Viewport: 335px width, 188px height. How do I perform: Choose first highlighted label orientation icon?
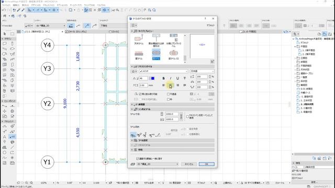133,135
